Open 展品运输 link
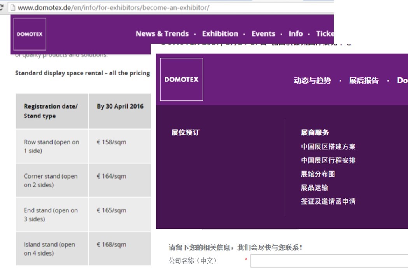The image size is (408, 268). 314,187
